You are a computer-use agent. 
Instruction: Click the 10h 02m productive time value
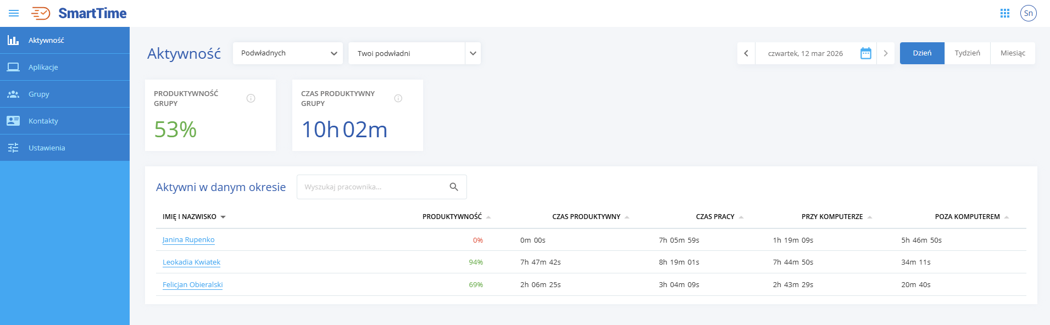(345, 130)
